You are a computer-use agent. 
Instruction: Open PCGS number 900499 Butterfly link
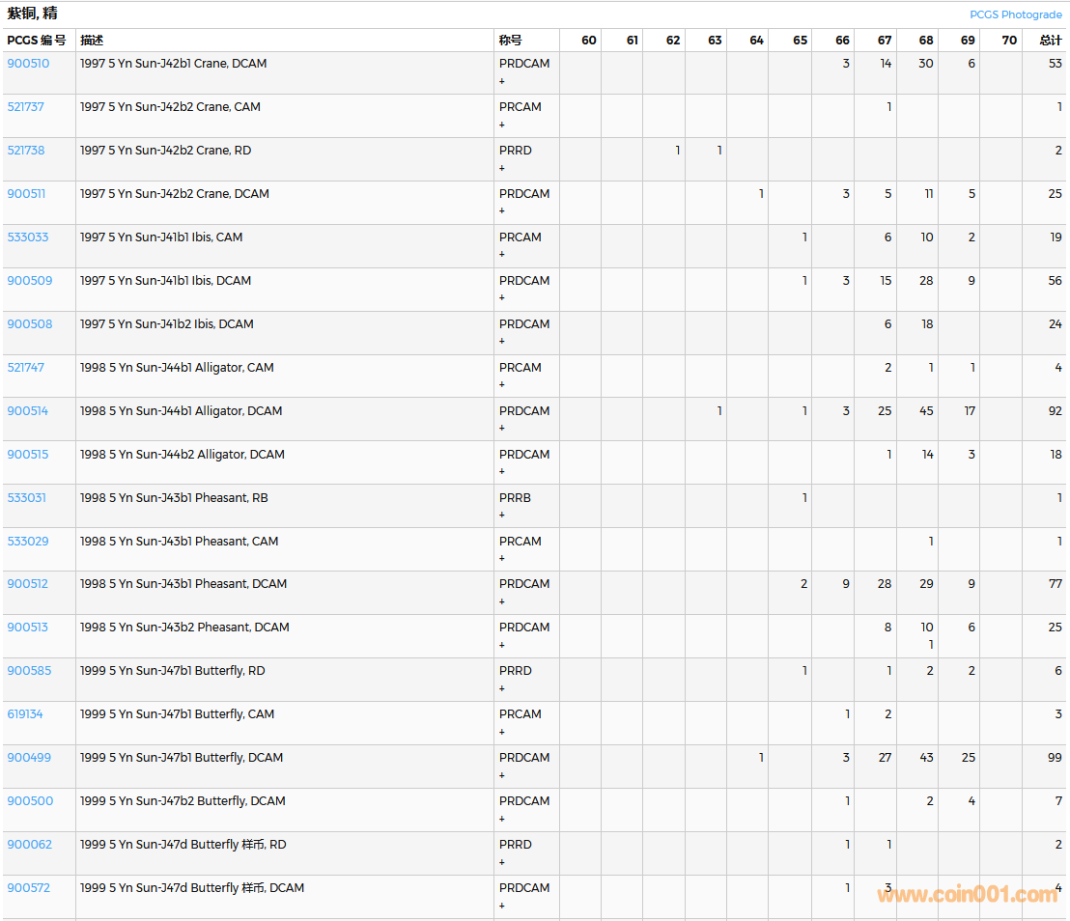click(x=29, y=758)
